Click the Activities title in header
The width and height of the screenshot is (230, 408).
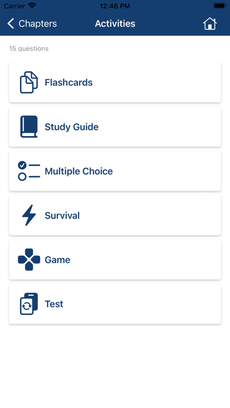pos(115,23)
